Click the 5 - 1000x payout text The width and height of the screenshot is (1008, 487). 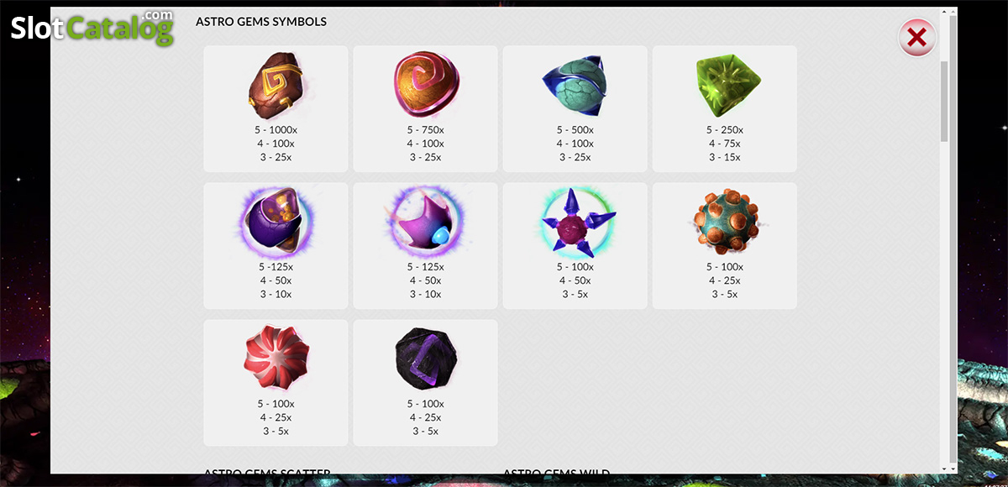(276, 130)
